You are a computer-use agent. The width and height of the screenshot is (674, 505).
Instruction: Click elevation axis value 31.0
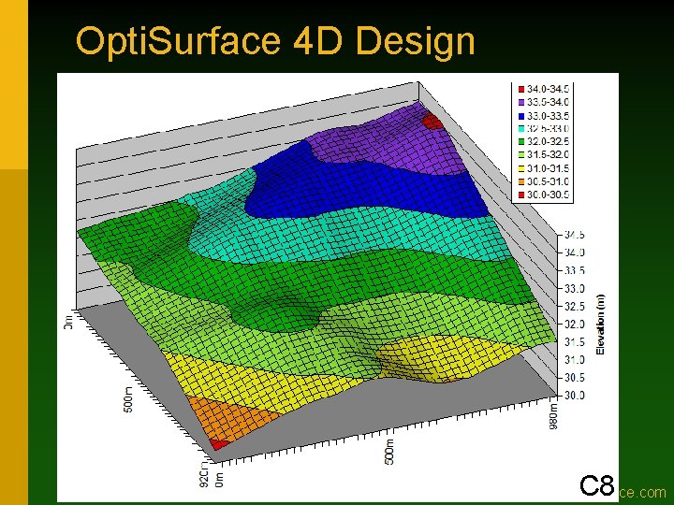pyautogui.click(x=574, y=359)
